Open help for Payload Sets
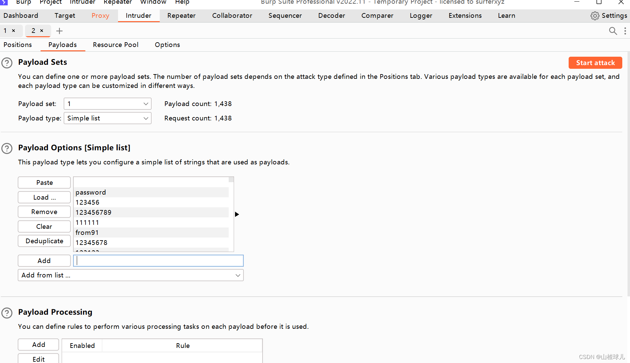This screenshot has width=630, height=363. pos(7,63)
